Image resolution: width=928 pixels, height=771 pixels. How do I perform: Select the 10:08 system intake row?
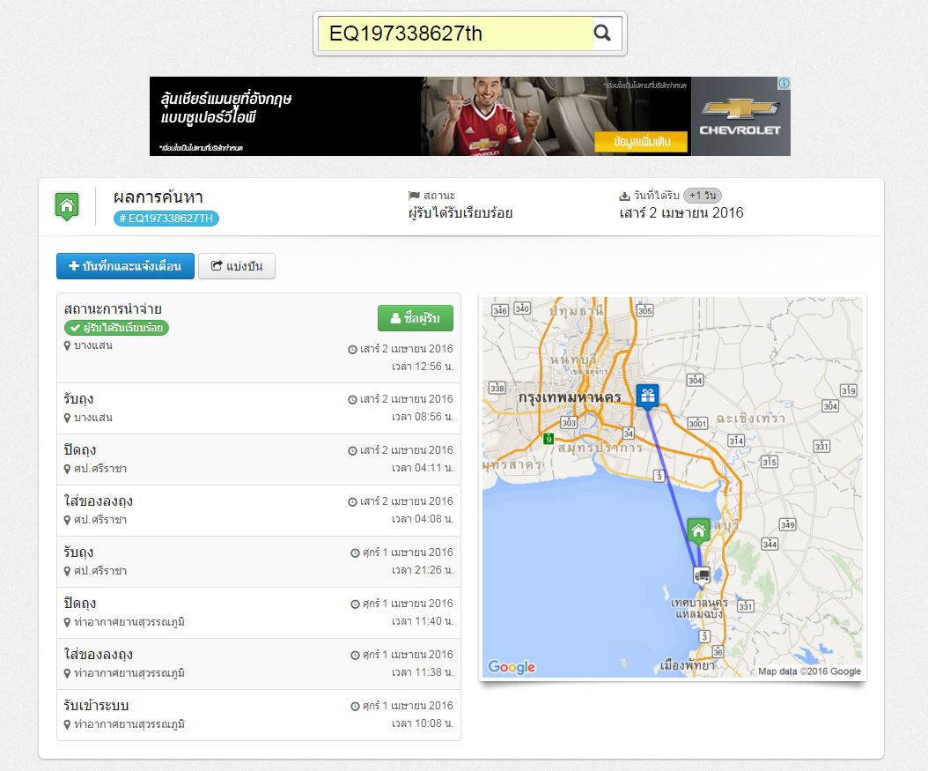(x=258, y=715)
